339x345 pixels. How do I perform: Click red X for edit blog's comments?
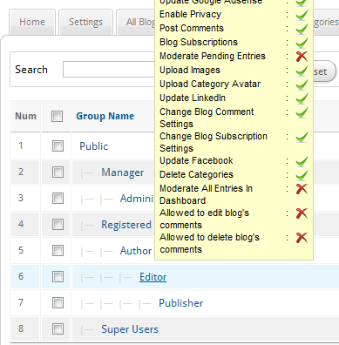(302, 213)
